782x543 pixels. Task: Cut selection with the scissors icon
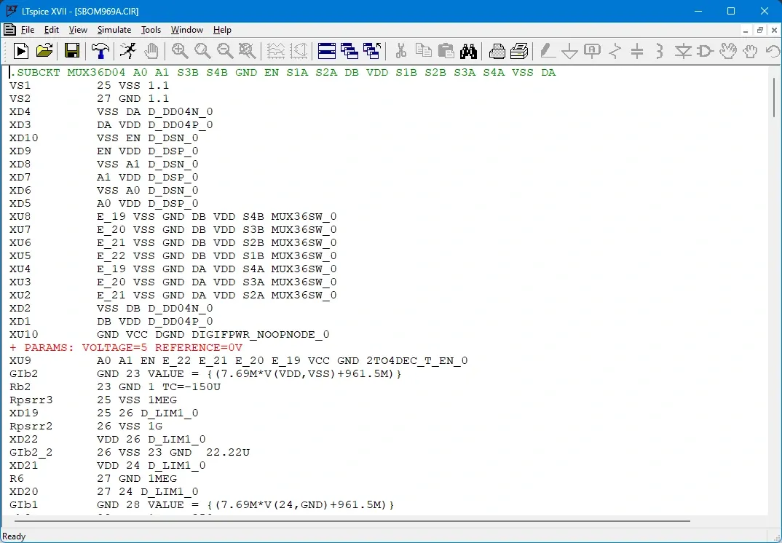(x=400, y=51)
